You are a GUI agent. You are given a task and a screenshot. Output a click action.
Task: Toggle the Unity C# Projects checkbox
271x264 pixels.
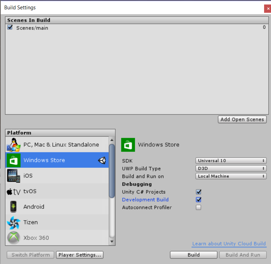199,192
